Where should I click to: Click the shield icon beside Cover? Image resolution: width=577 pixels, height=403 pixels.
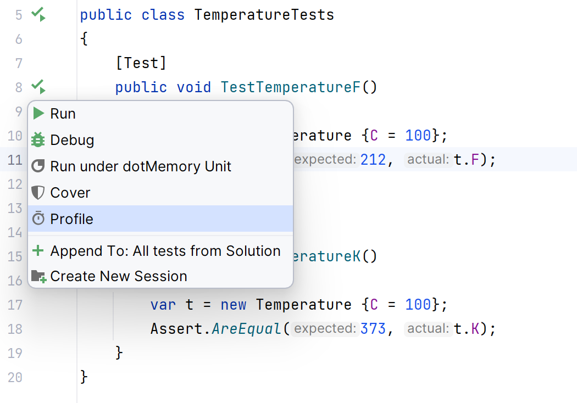37,192
